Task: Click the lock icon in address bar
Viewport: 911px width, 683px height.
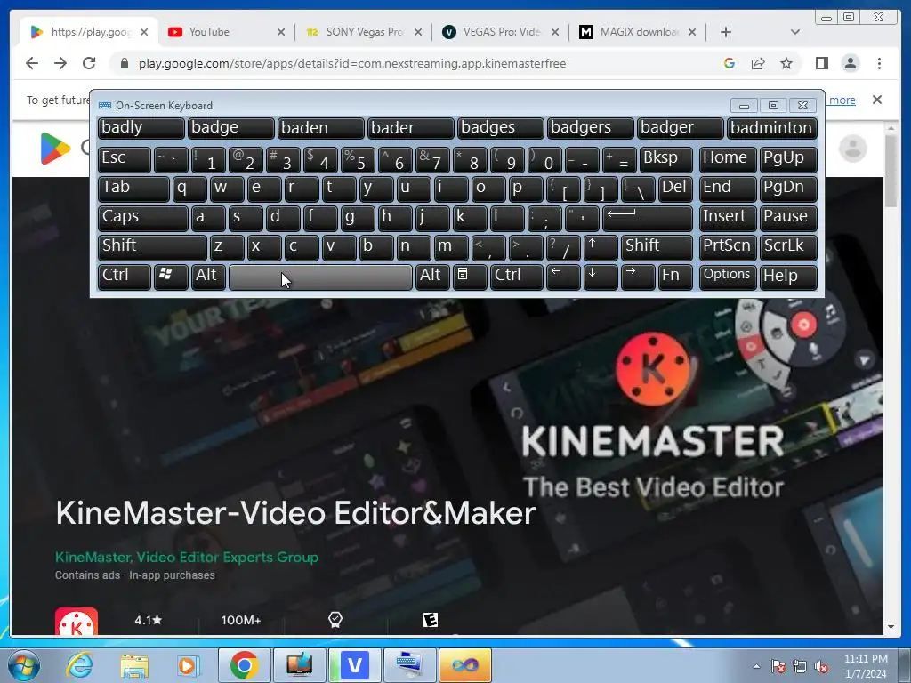Action: click(124, 63)
